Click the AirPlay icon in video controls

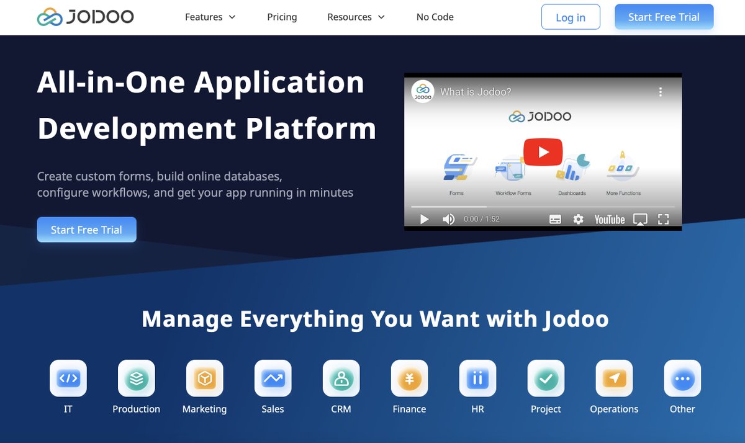click(x=640, y=219)
